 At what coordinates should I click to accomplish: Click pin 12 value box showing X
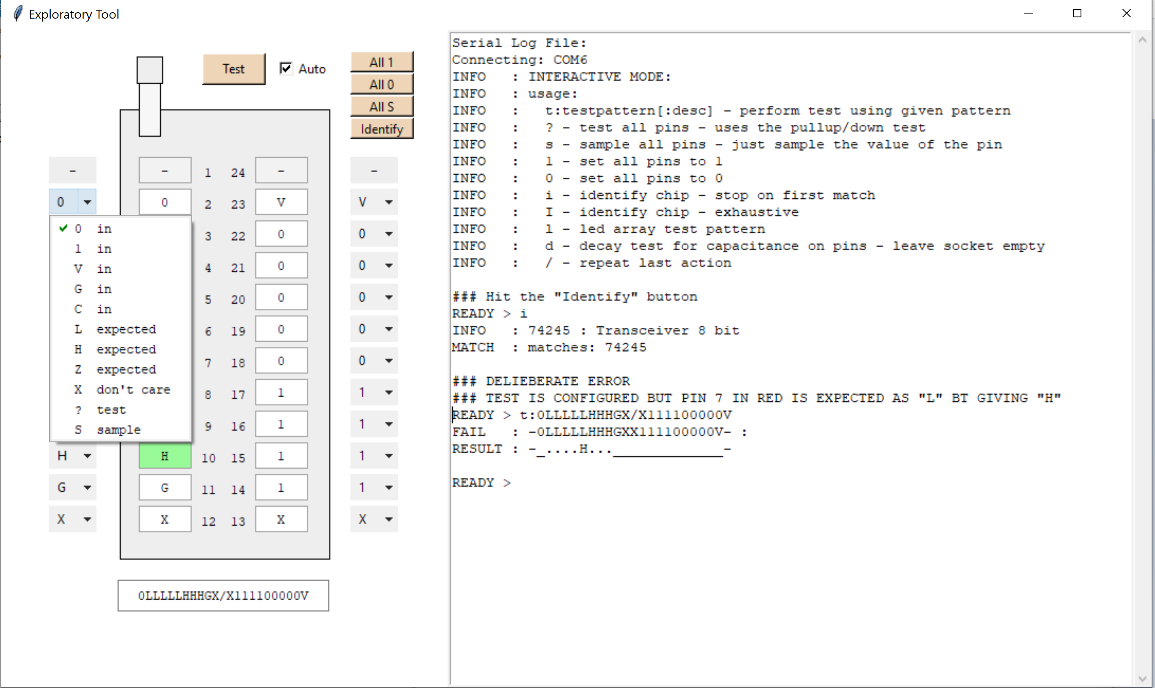point(165,519)
